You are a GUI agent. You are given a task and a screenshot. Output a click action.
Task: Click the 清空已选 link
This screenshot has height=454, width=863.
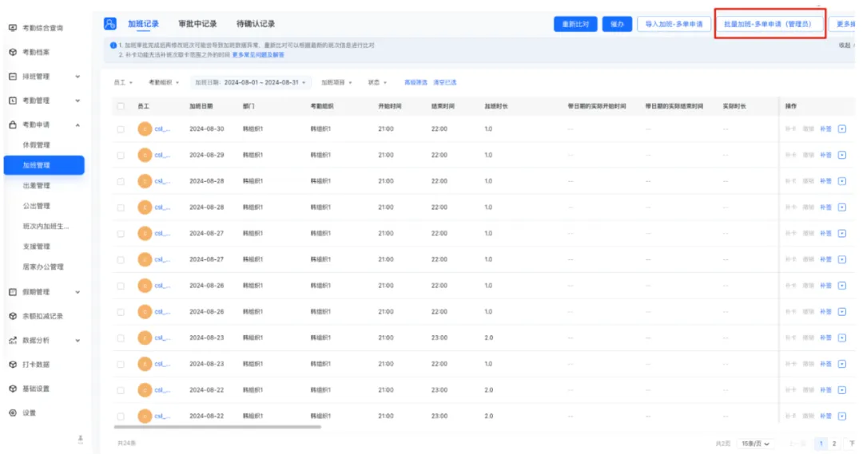pyautogui.click(x=445, y=82)
